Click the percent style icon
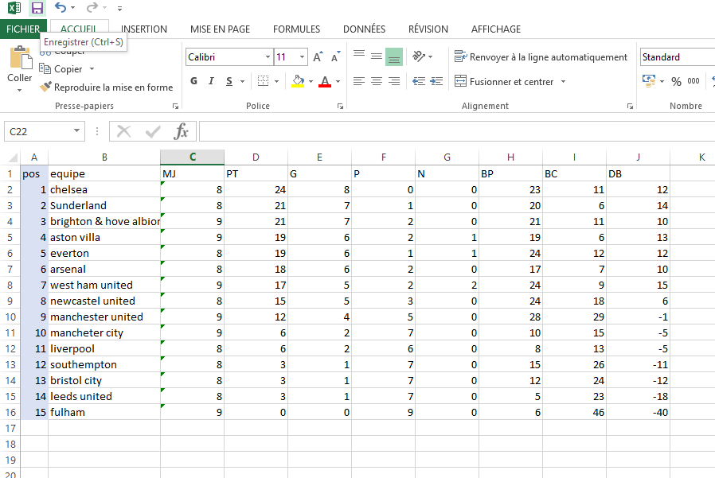The image size is (715, 478). pos(676,81)
